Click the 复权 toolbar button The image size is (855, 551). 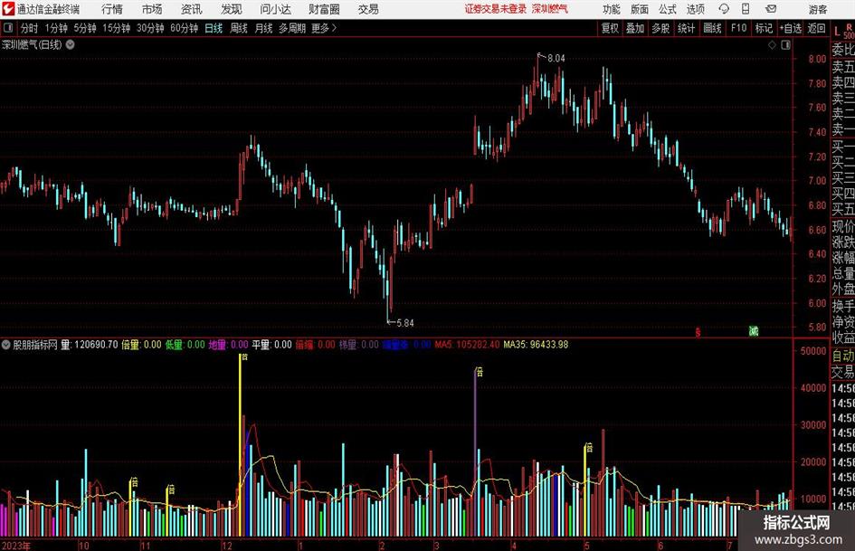[x=610, y=28]
